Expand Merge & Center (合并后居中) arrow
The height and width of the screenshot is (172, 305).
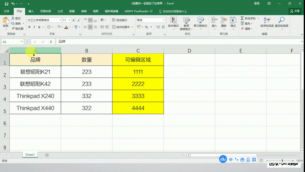pyautogui.click(x=133, y=27)
